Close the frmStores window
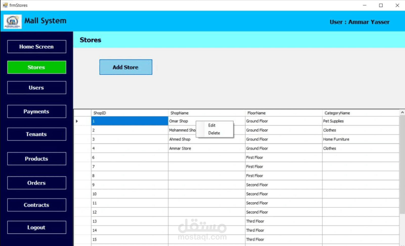The width and height of the screenshot is (405, 246). coord(397,5)
